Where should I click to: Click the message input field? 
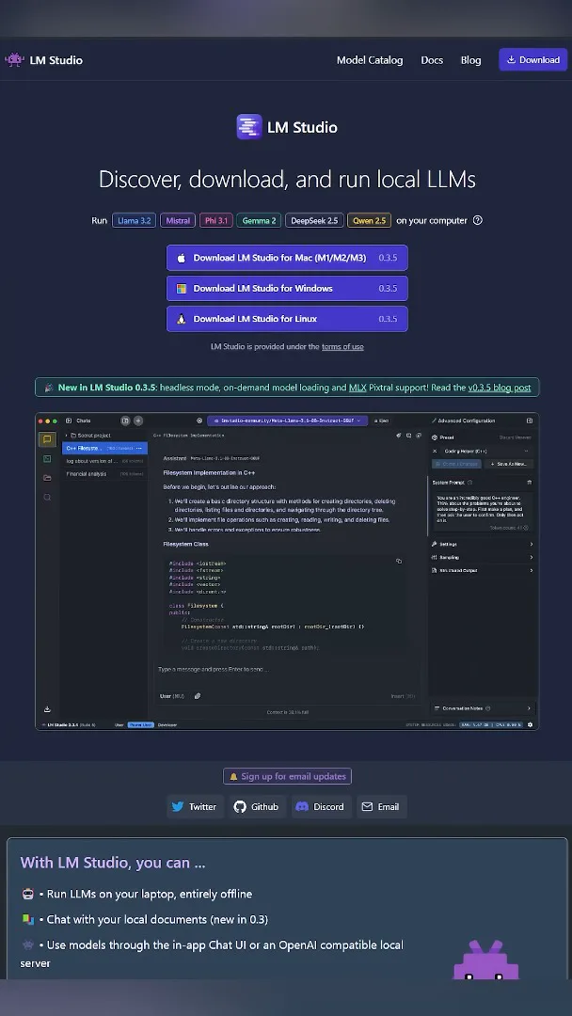(287, 669)
